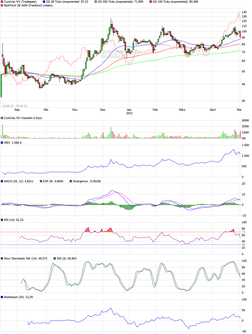Viewport: 252px width, 334px height.
Task: Click the 'Jan.' month axis label
Action: tap(129, 110)
